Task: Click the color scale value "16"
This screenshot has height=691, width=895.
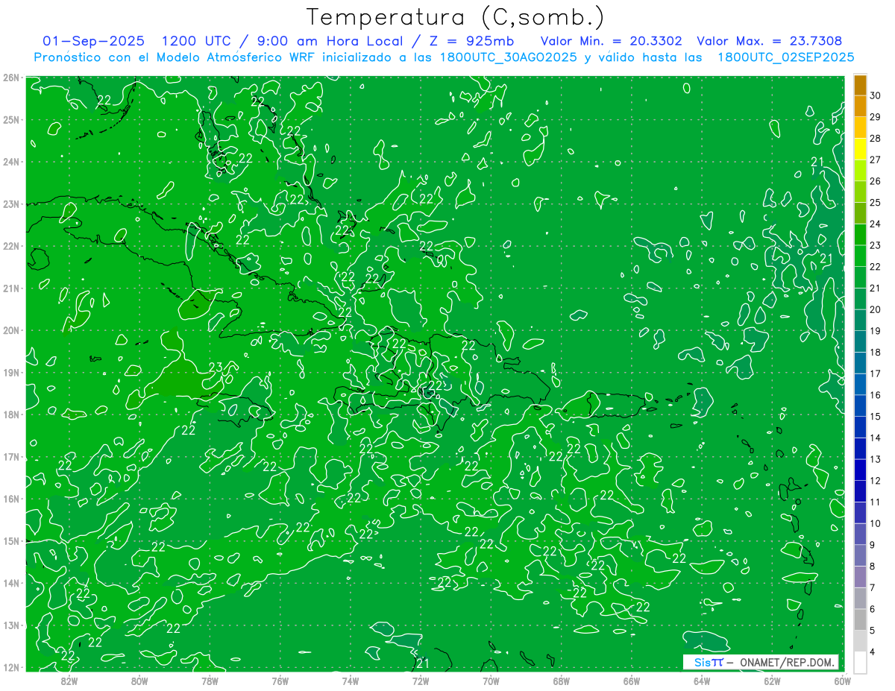Action: tap(876, 395)
